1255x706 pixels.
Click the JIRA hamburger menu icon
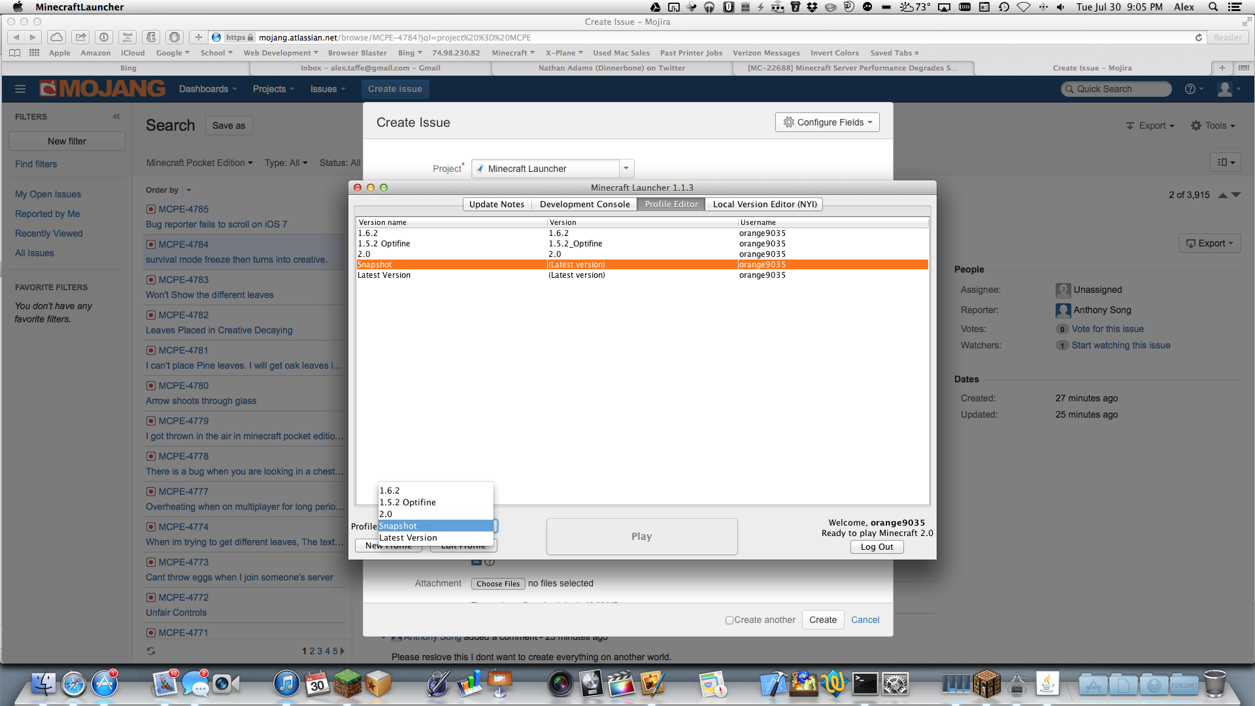tap(20, 89)
